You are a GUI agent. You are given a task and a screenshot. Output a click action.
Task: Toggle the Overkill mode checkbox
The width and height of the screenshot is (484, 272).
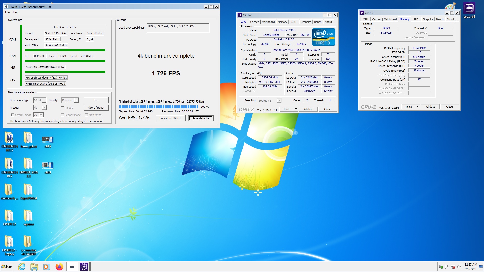[13, 115]
